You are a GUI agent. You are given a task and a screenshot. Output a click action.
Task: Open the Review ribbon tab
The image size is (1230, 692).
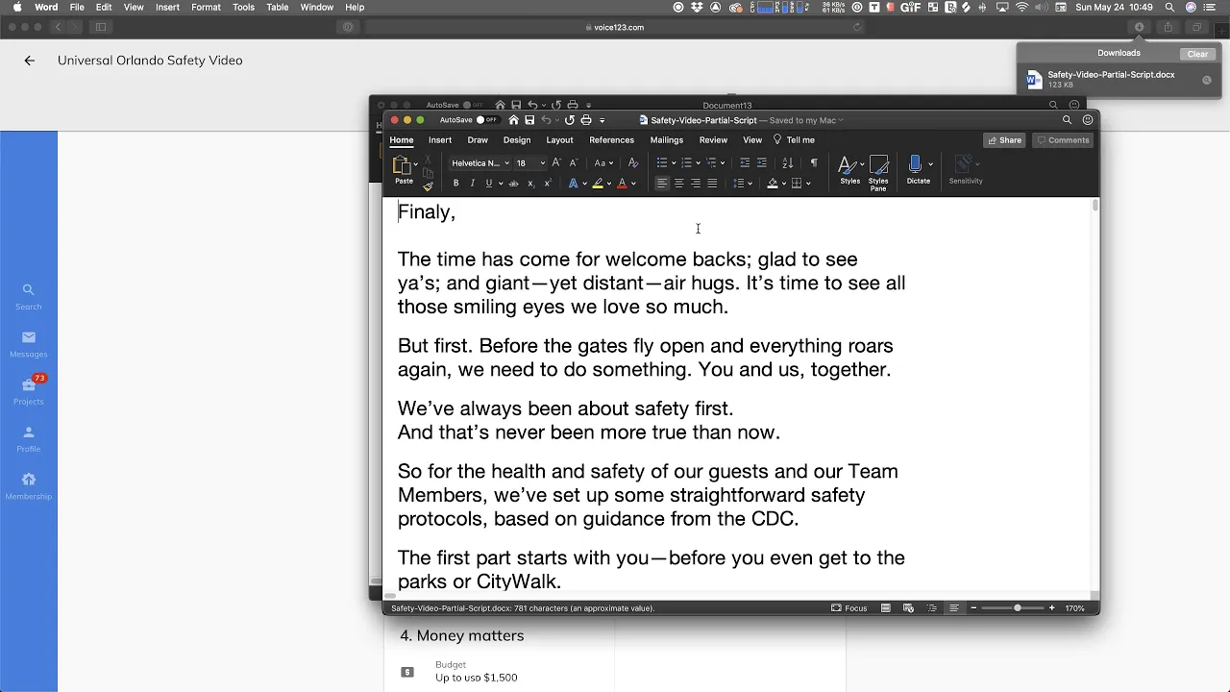tap(713, 140)
